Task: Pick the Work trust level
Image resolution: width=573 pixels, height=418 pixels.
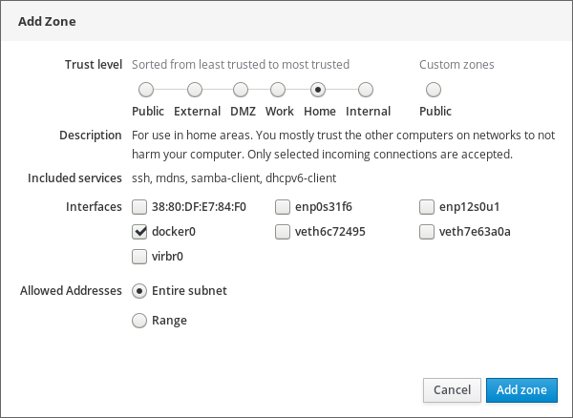Action: point(277,90)
